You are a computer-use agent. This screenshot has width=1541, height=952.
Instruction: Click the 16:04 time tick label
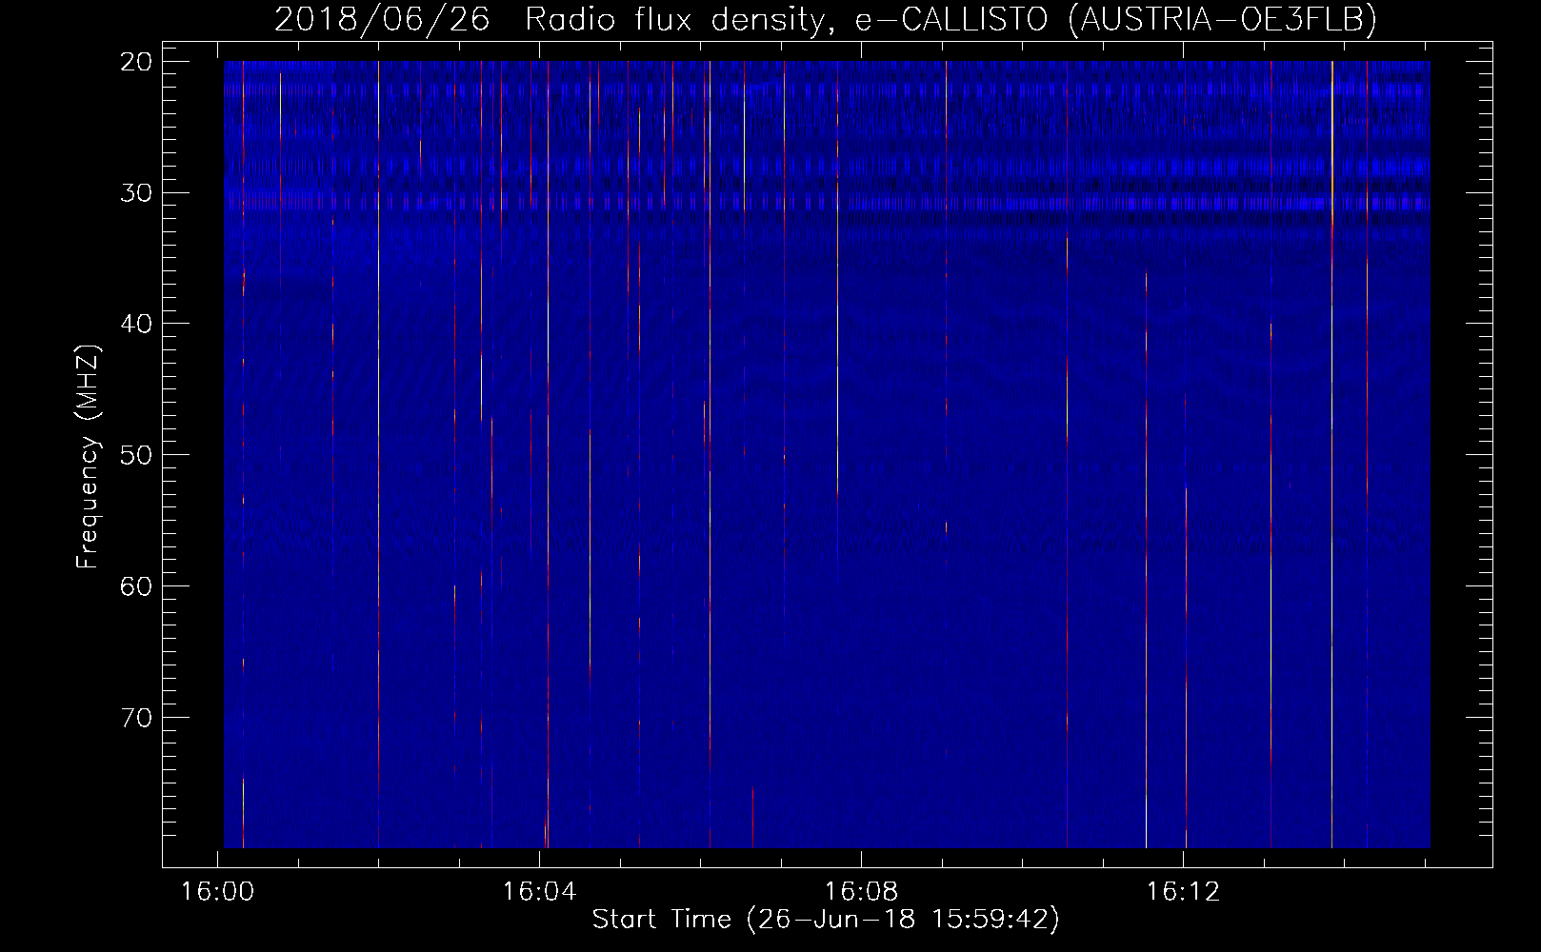(x=540, y=892)
